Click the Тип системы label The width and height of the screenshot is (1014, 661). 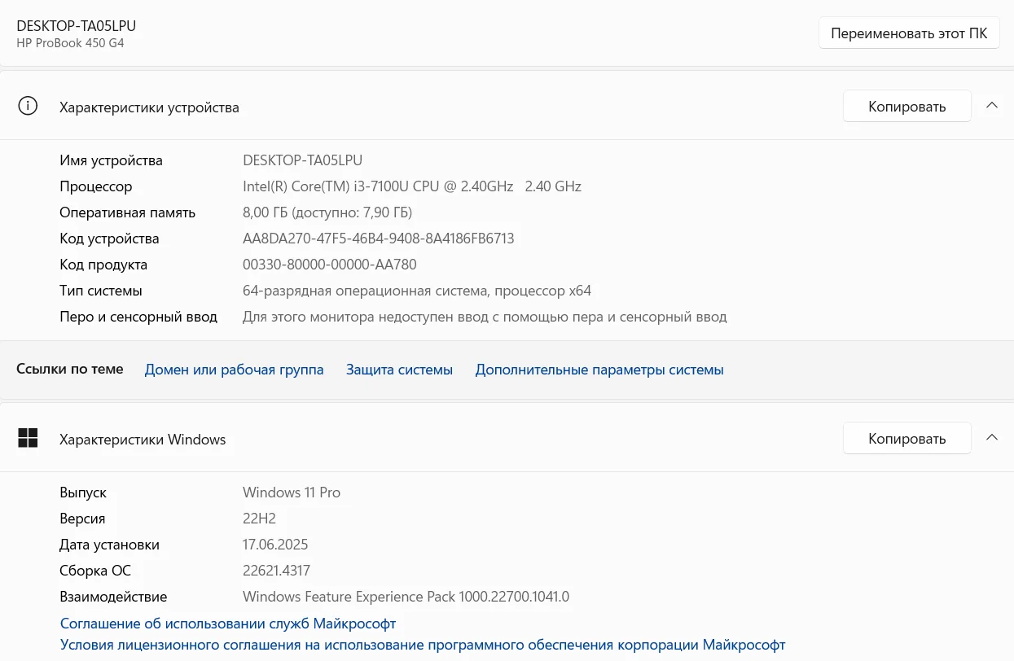(101, 291)
